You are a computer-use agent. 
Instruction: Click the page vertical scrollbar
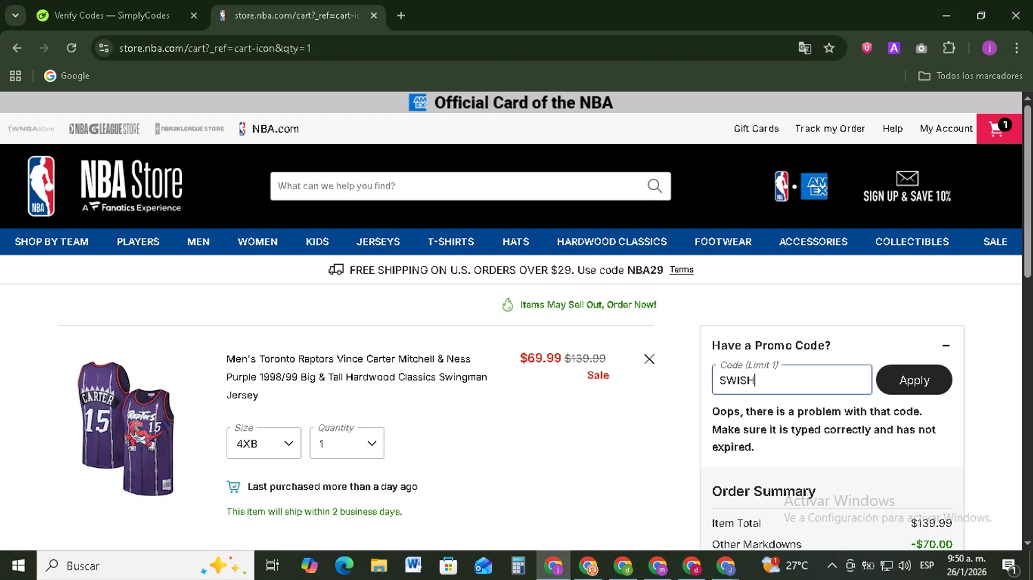(1027, 191)
